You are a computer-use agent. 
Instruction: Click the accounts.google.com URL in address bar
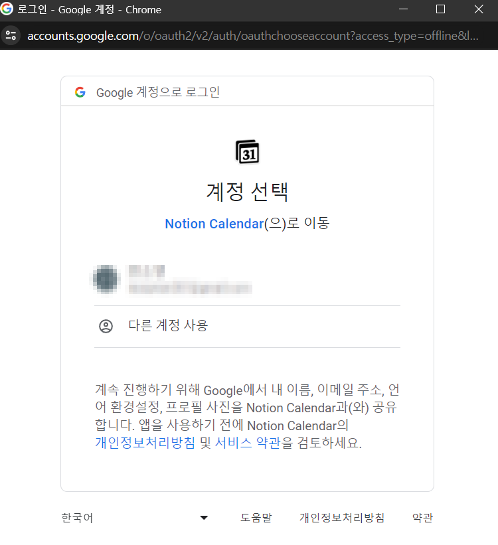click(x=253, y=36)
